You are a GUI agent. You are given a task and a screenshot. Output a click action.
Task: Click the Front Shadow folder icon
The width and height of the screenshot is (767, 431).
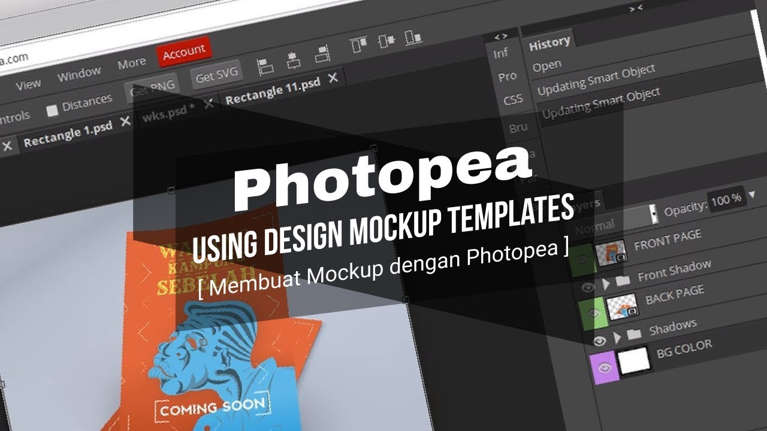coord(623,280)
